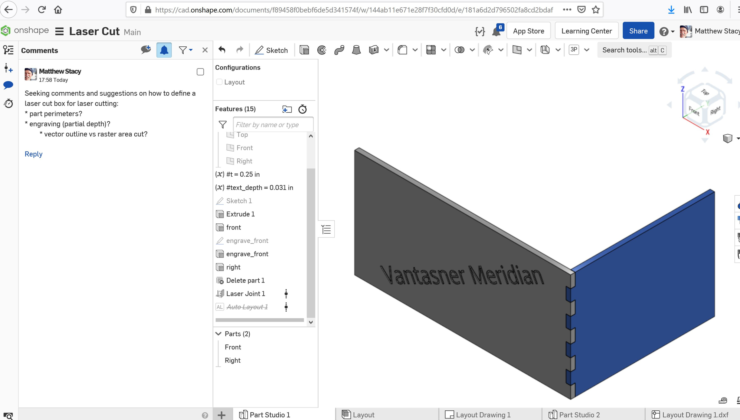Collapse the Parts (2) list
740x420 pixels.
coord(218,334)
